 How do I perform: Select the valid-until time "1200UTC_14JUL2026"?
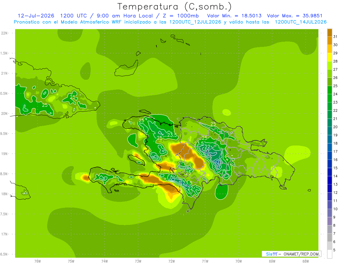[301, 22]
